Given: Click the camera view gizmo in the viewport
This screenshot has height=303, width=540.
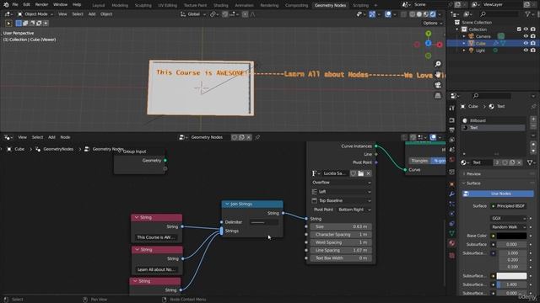Looking at the screenshot, I should (x=438, y=85).
